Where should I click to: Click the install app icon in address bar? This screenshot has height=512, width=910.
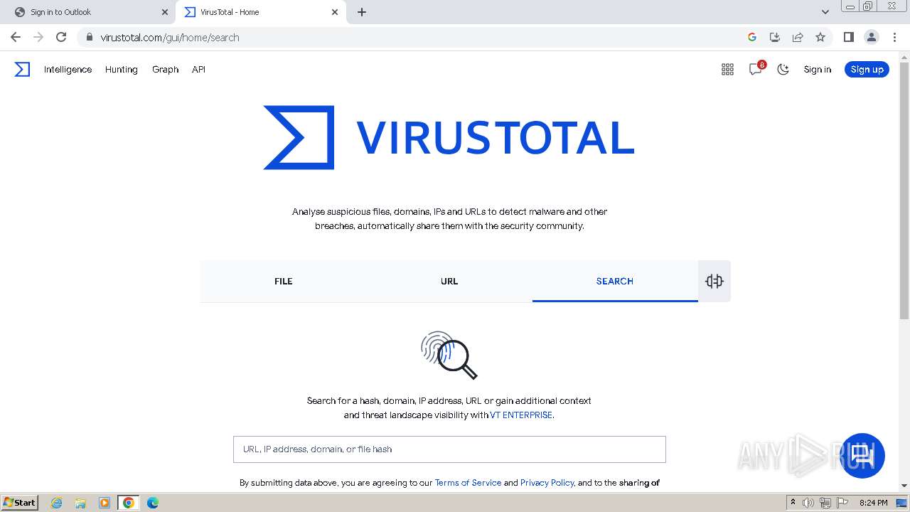pos(775,37)
